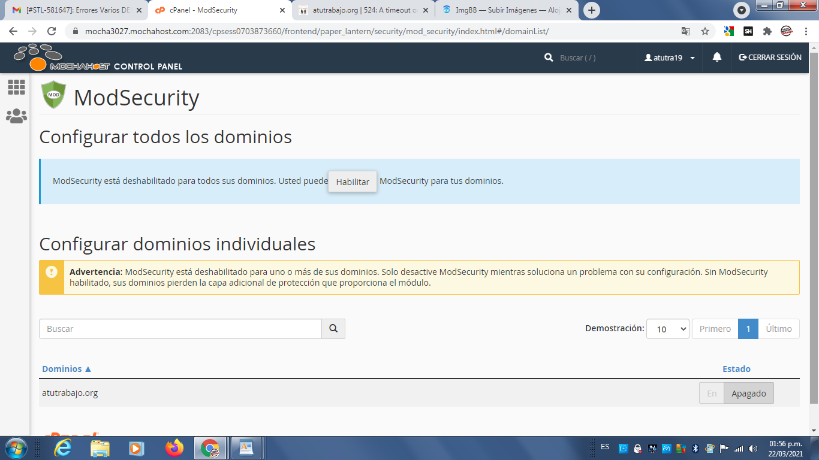Reload the current ModSecurity page
Screen dimensions: 819x460
pos(52,31)
